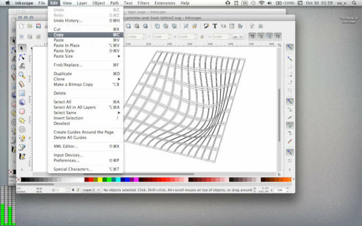Select the Rectangle tool

point(22,93)
